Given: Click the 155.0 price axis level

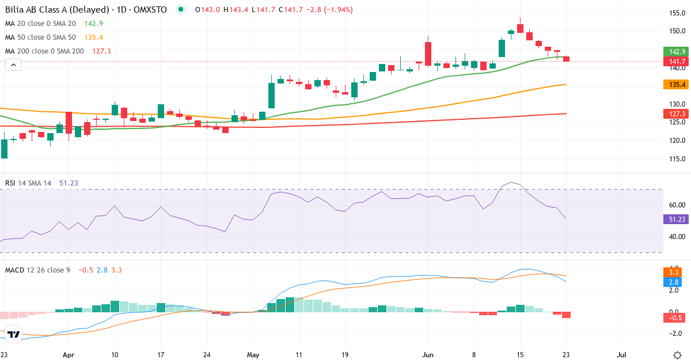Looking at the screenshot, I should 678,13.
